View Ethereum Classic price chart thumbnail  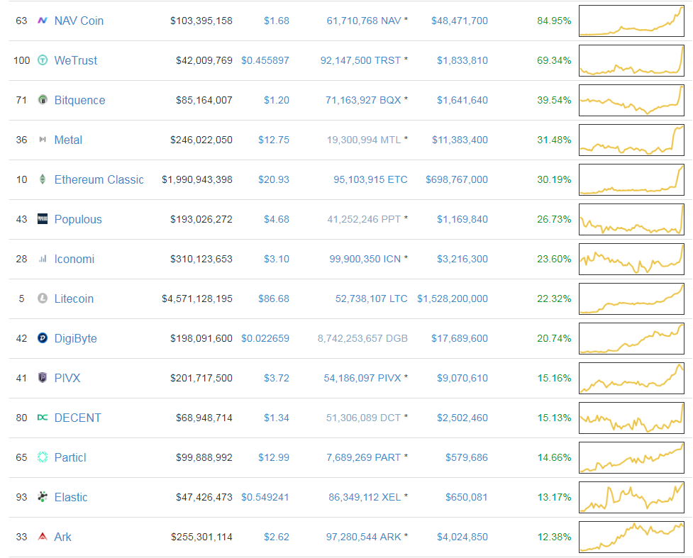click(x=631, y=180)
